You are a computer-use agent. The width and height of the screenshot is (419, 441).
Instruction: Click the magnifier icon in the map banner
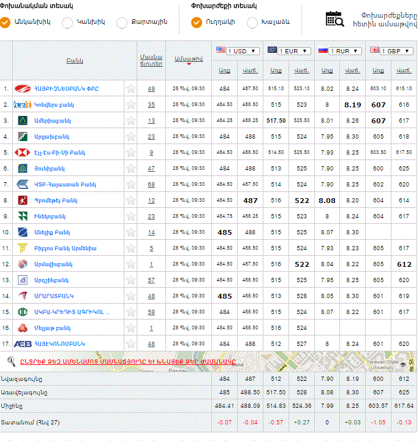tap(11, 361)
